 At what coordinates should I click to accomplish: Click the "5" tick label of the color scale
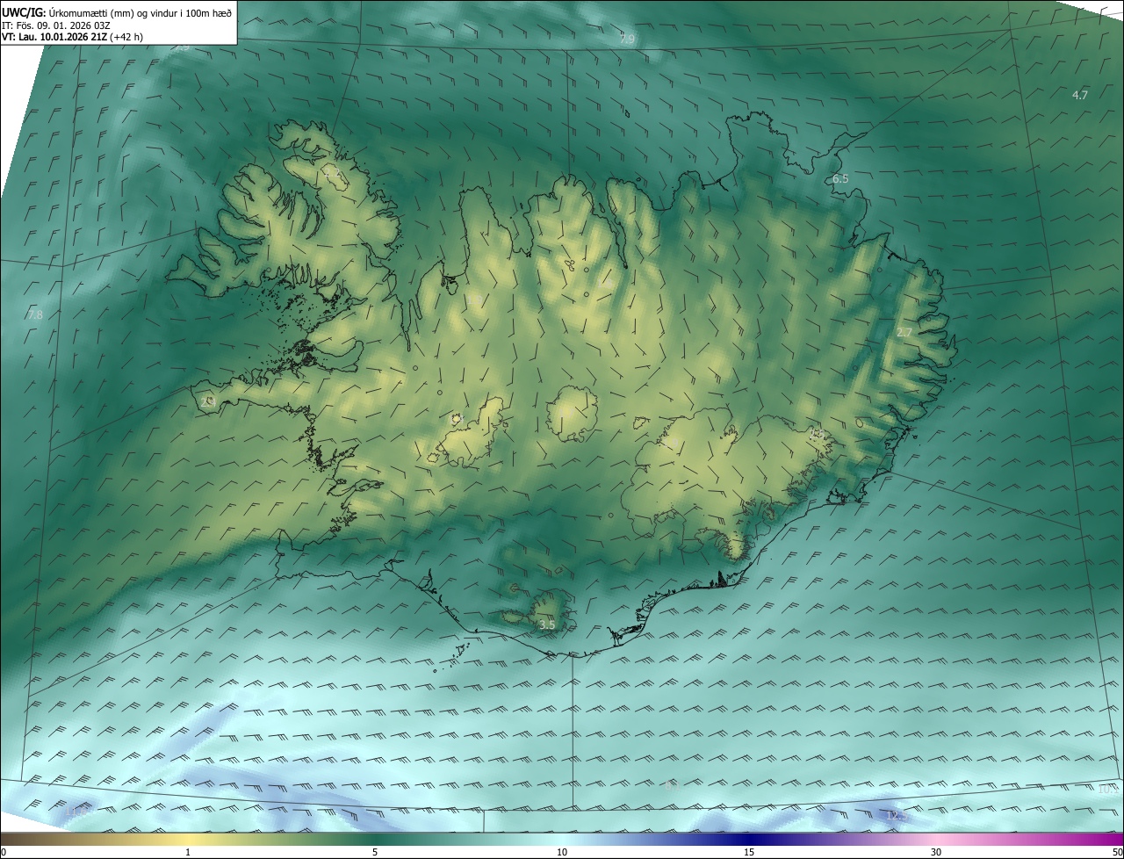(x=375, y=853)
